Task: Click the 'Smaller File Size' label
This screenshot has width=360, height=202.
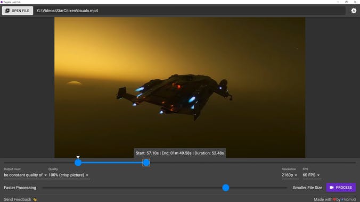Action: (307, 188)
